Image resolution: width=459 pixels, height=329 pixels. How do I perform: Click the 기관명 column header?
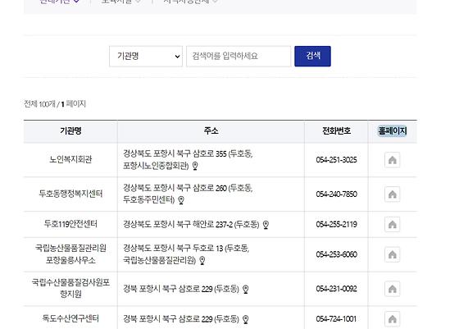click(x=70, y=131)
